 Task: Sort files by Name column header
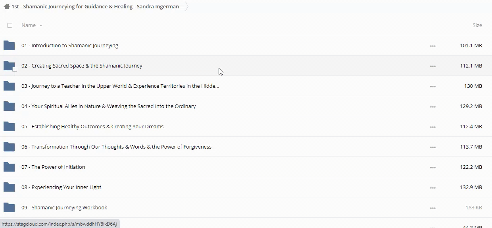(29, 25)
